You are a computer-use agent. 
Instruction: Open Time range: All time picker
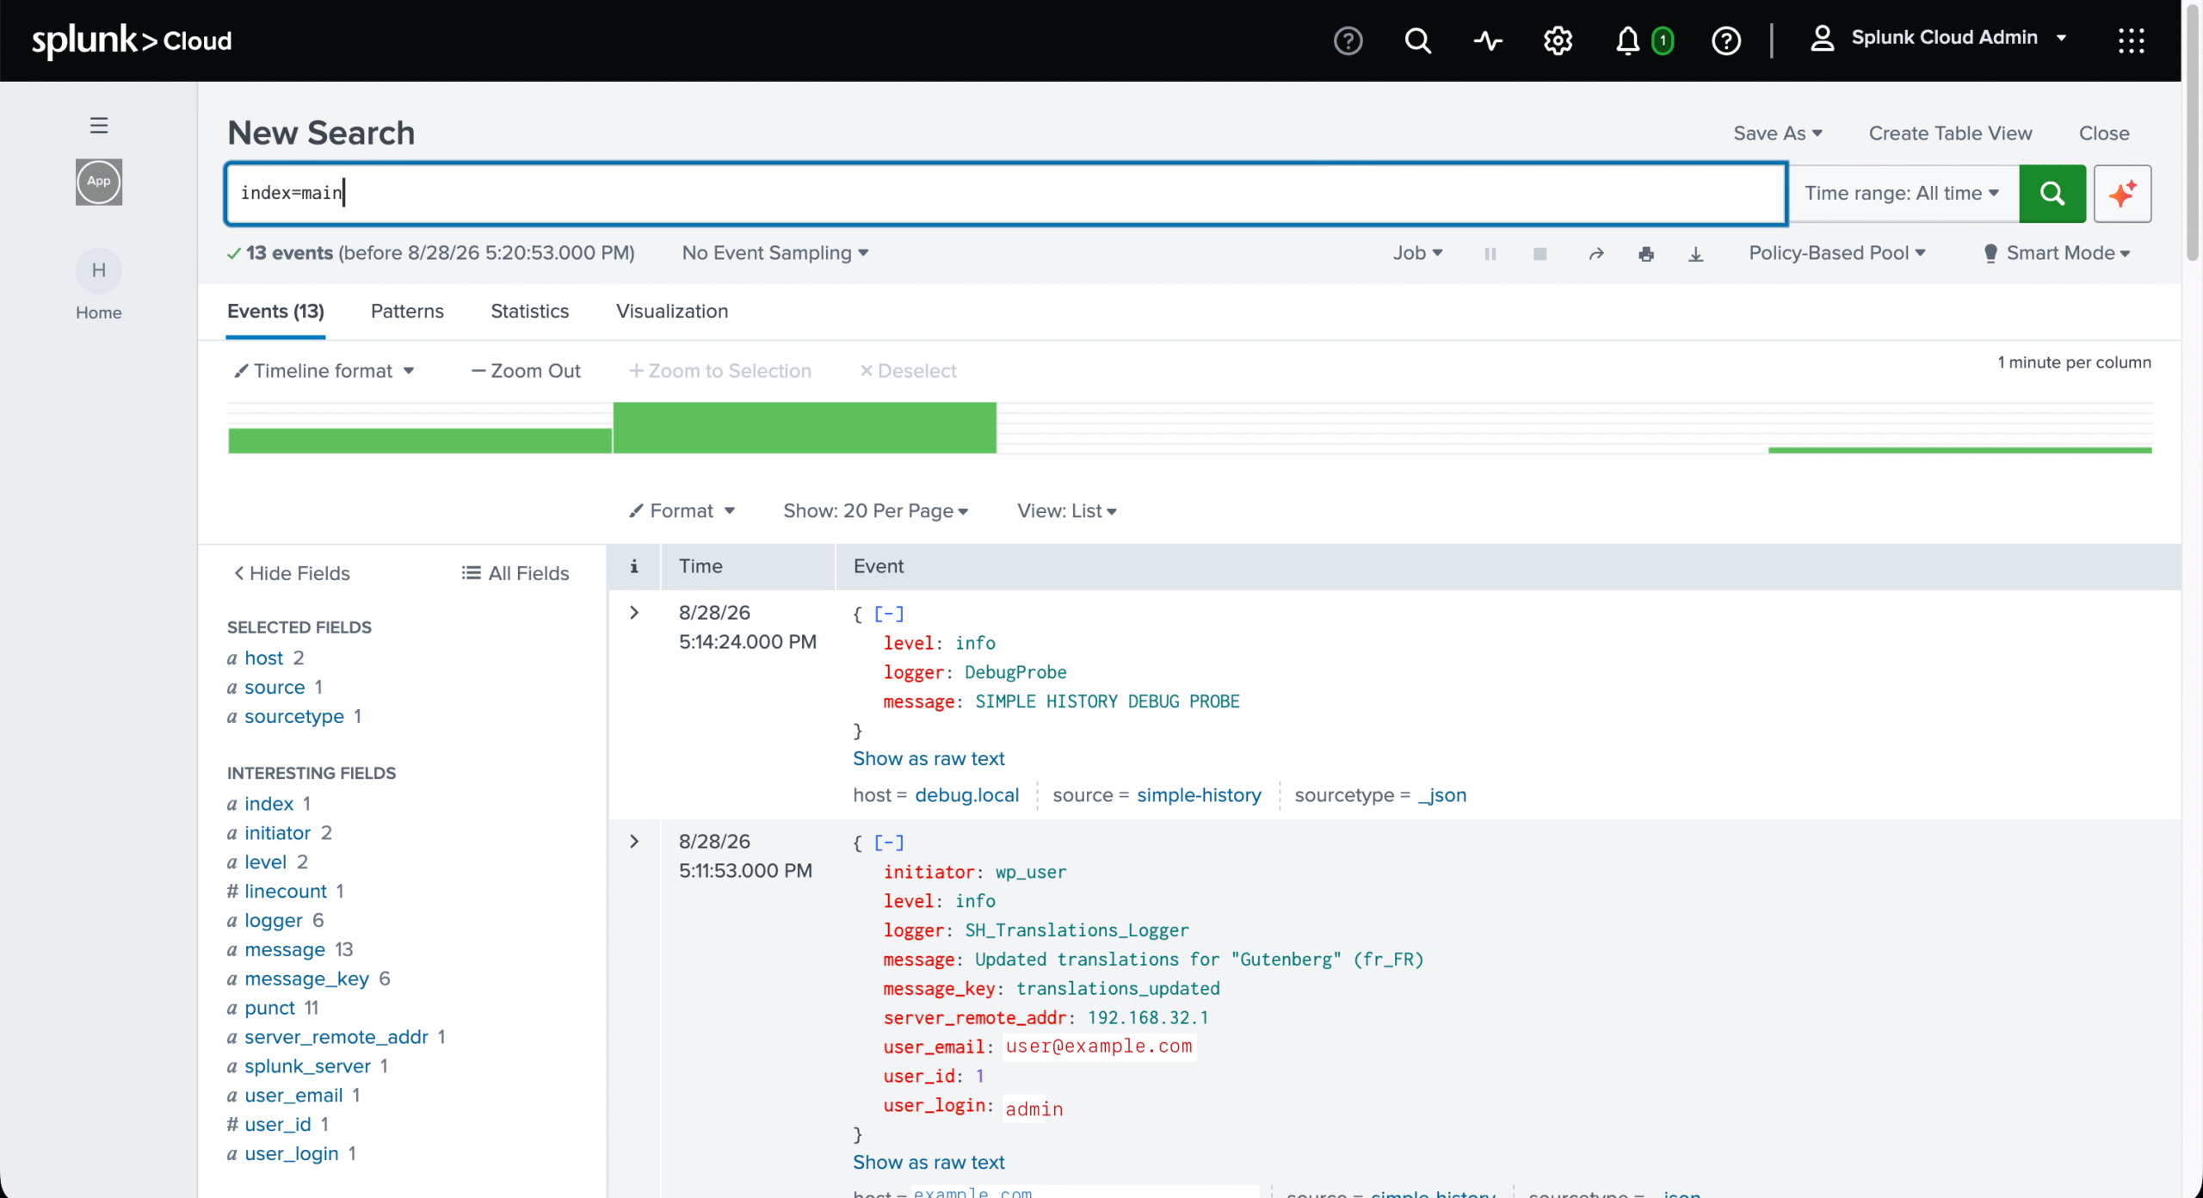click(1902, 193)
